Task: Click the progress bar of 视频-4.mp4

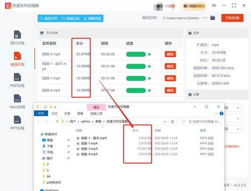Action: click(136, 90)
